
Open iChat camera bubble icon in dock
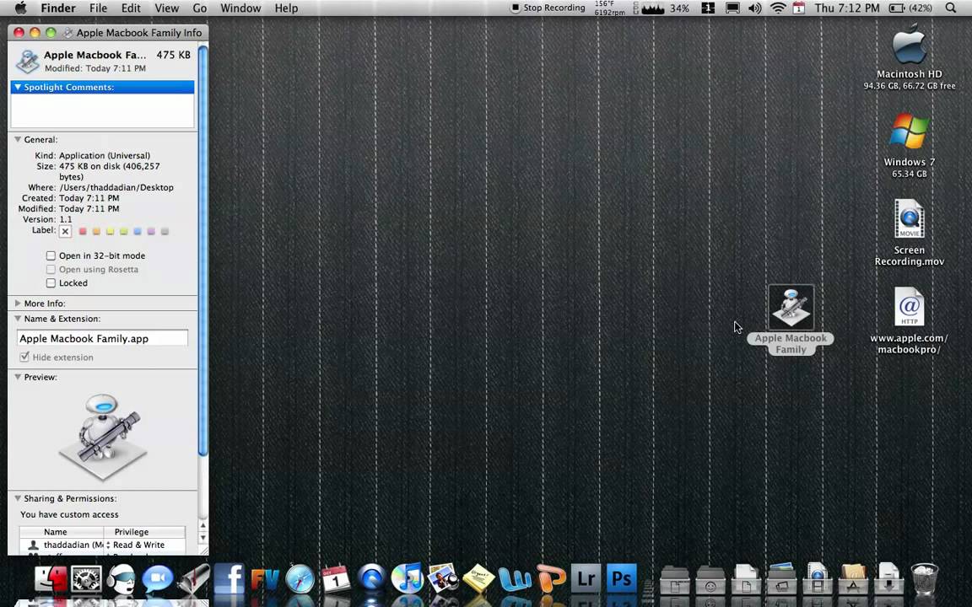coord(158,579)
